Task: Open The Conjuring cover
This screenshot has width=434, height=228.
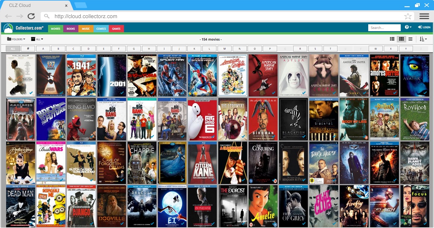Action: (x=263, y=162)
